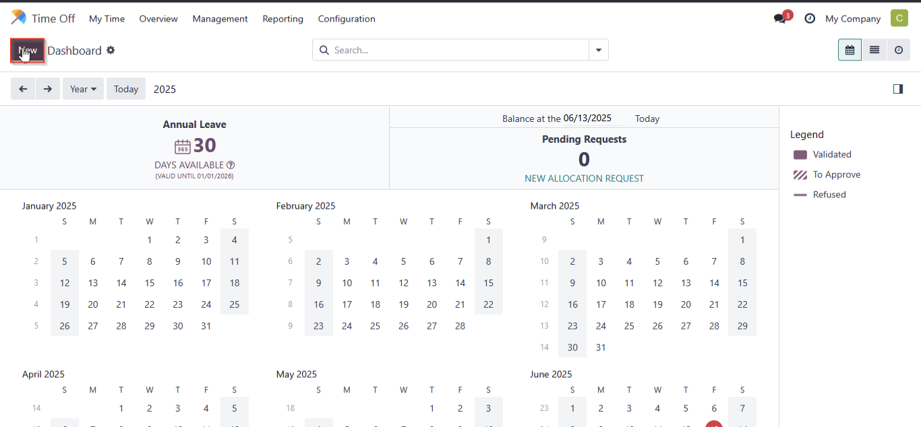Screen dimensions: 921x427
Task: Click the 30 days available number
Action: (205, 145)
